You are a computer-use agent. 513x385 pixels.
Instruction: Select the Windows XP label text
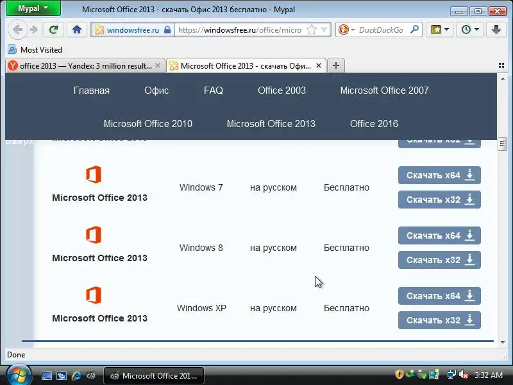(201, 308)
